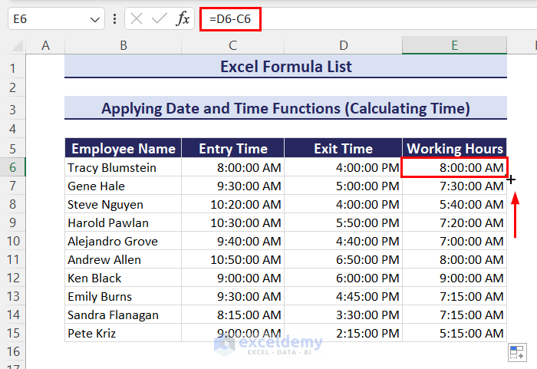Click the Insert Function fx icon
The image size is (537, 369).
[x=183, y=18]
